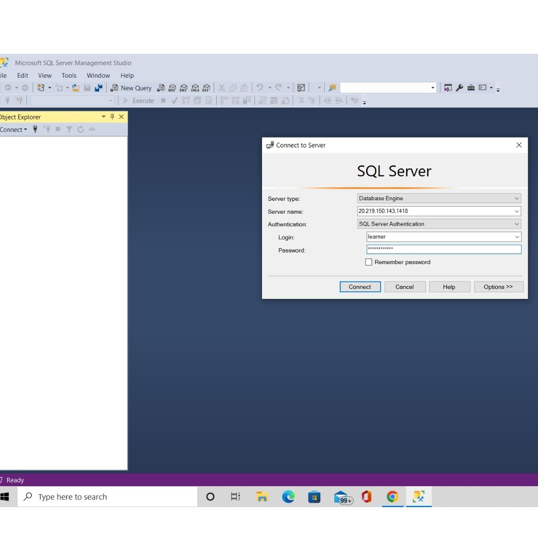Click the Undo arrow icon

[260, 88]
